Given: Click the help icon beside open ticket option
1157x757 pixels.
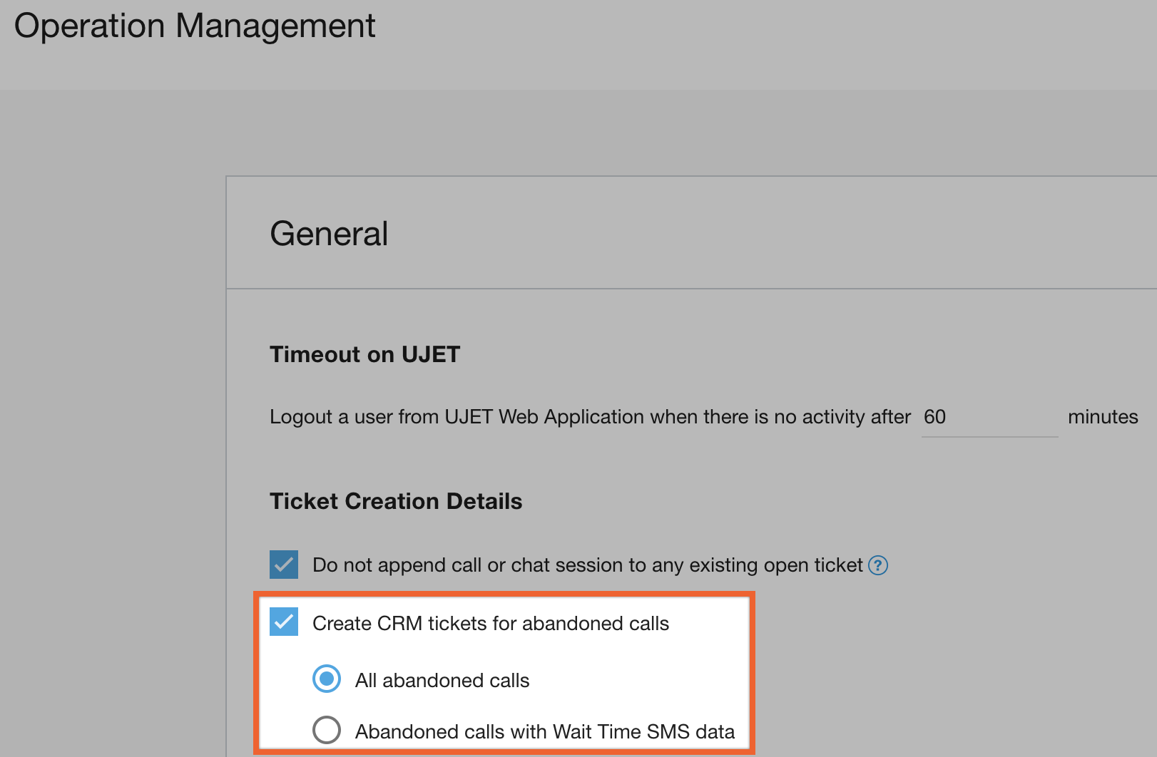Looking at the screenshot, I should [x=878, y=565].
